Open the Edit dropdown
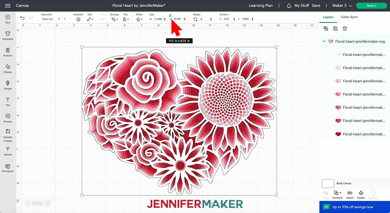 coord(90,19)
